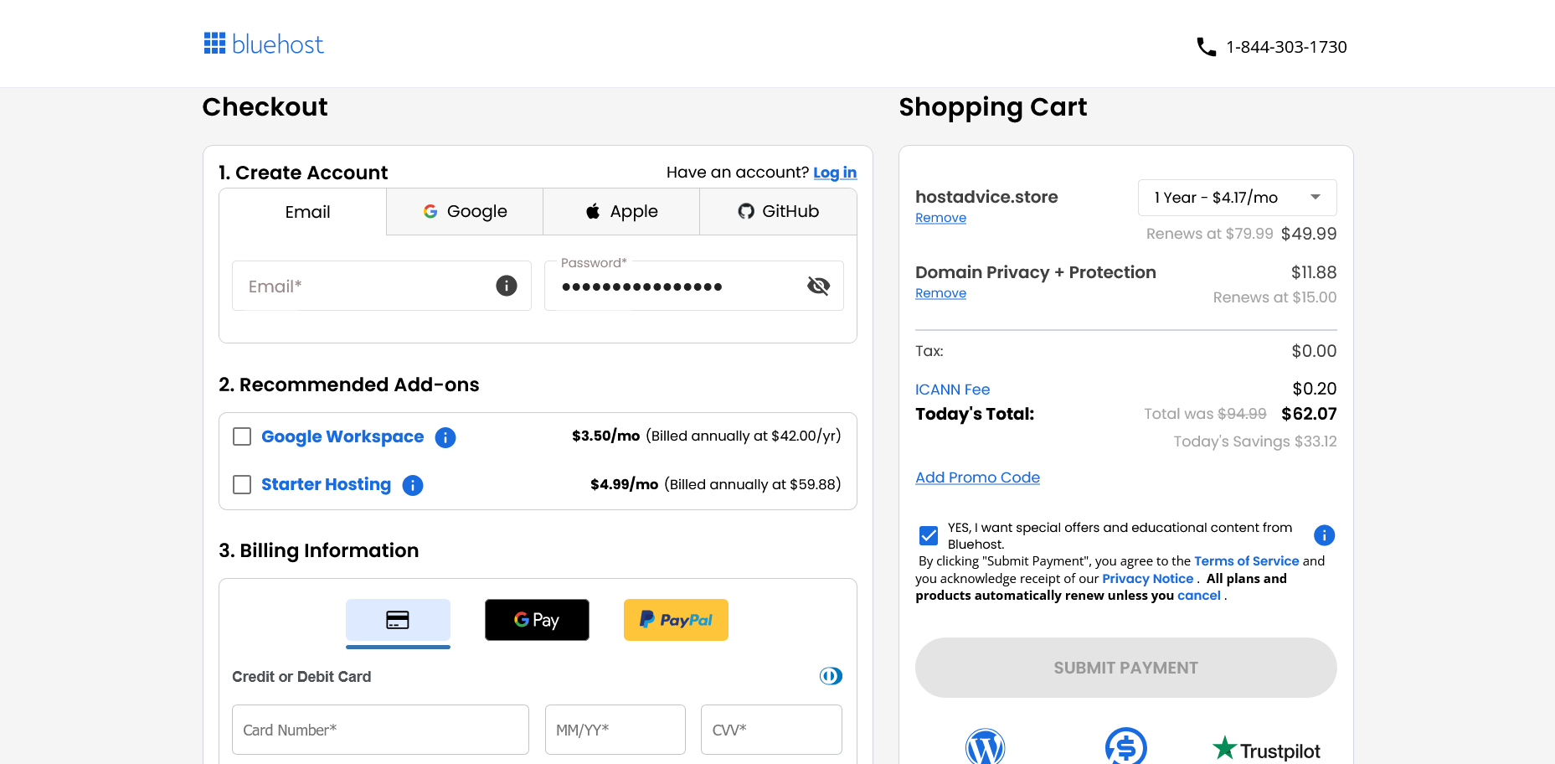Click the Bluehost logo
Viewport: 1555px width, 764px height.
[x=264, y=44]
